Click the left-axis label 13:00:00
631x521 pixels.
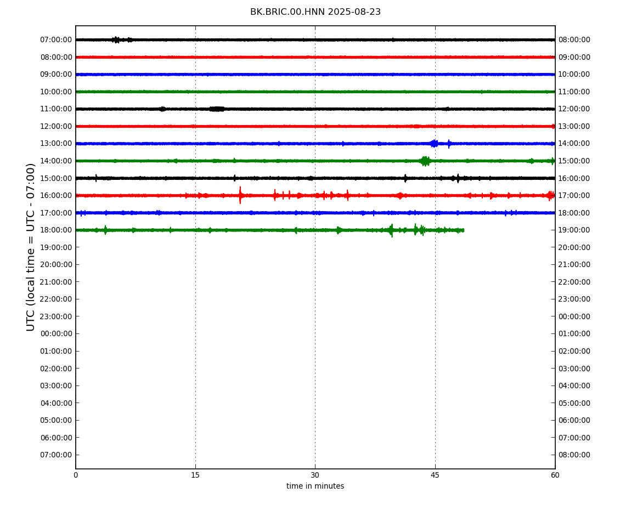pos(56,144)
